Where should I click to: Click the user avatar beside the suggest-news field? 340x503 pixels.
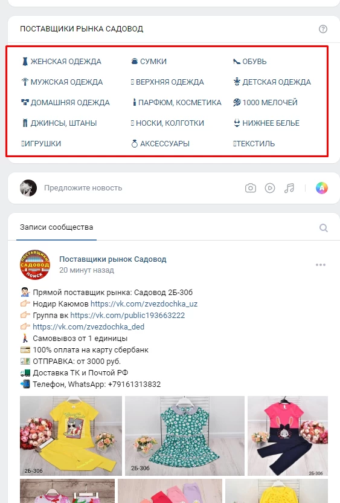pyautogui.click(x=28, y=188)
